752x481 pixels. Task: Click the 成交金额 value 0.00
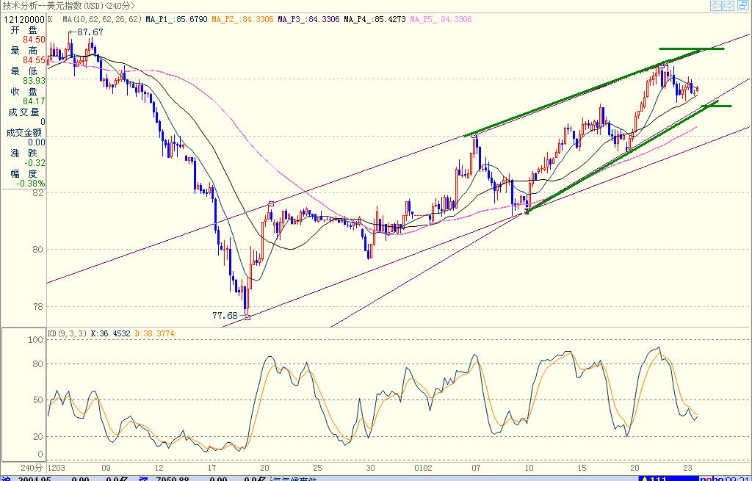pyautogui.click(x=37, y=142)
